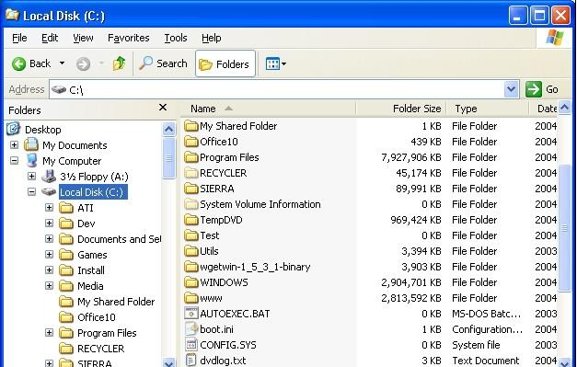Open the Views toolbar dropdown
577x367 pixels.
pyautogui.click(x=276, y=63)
